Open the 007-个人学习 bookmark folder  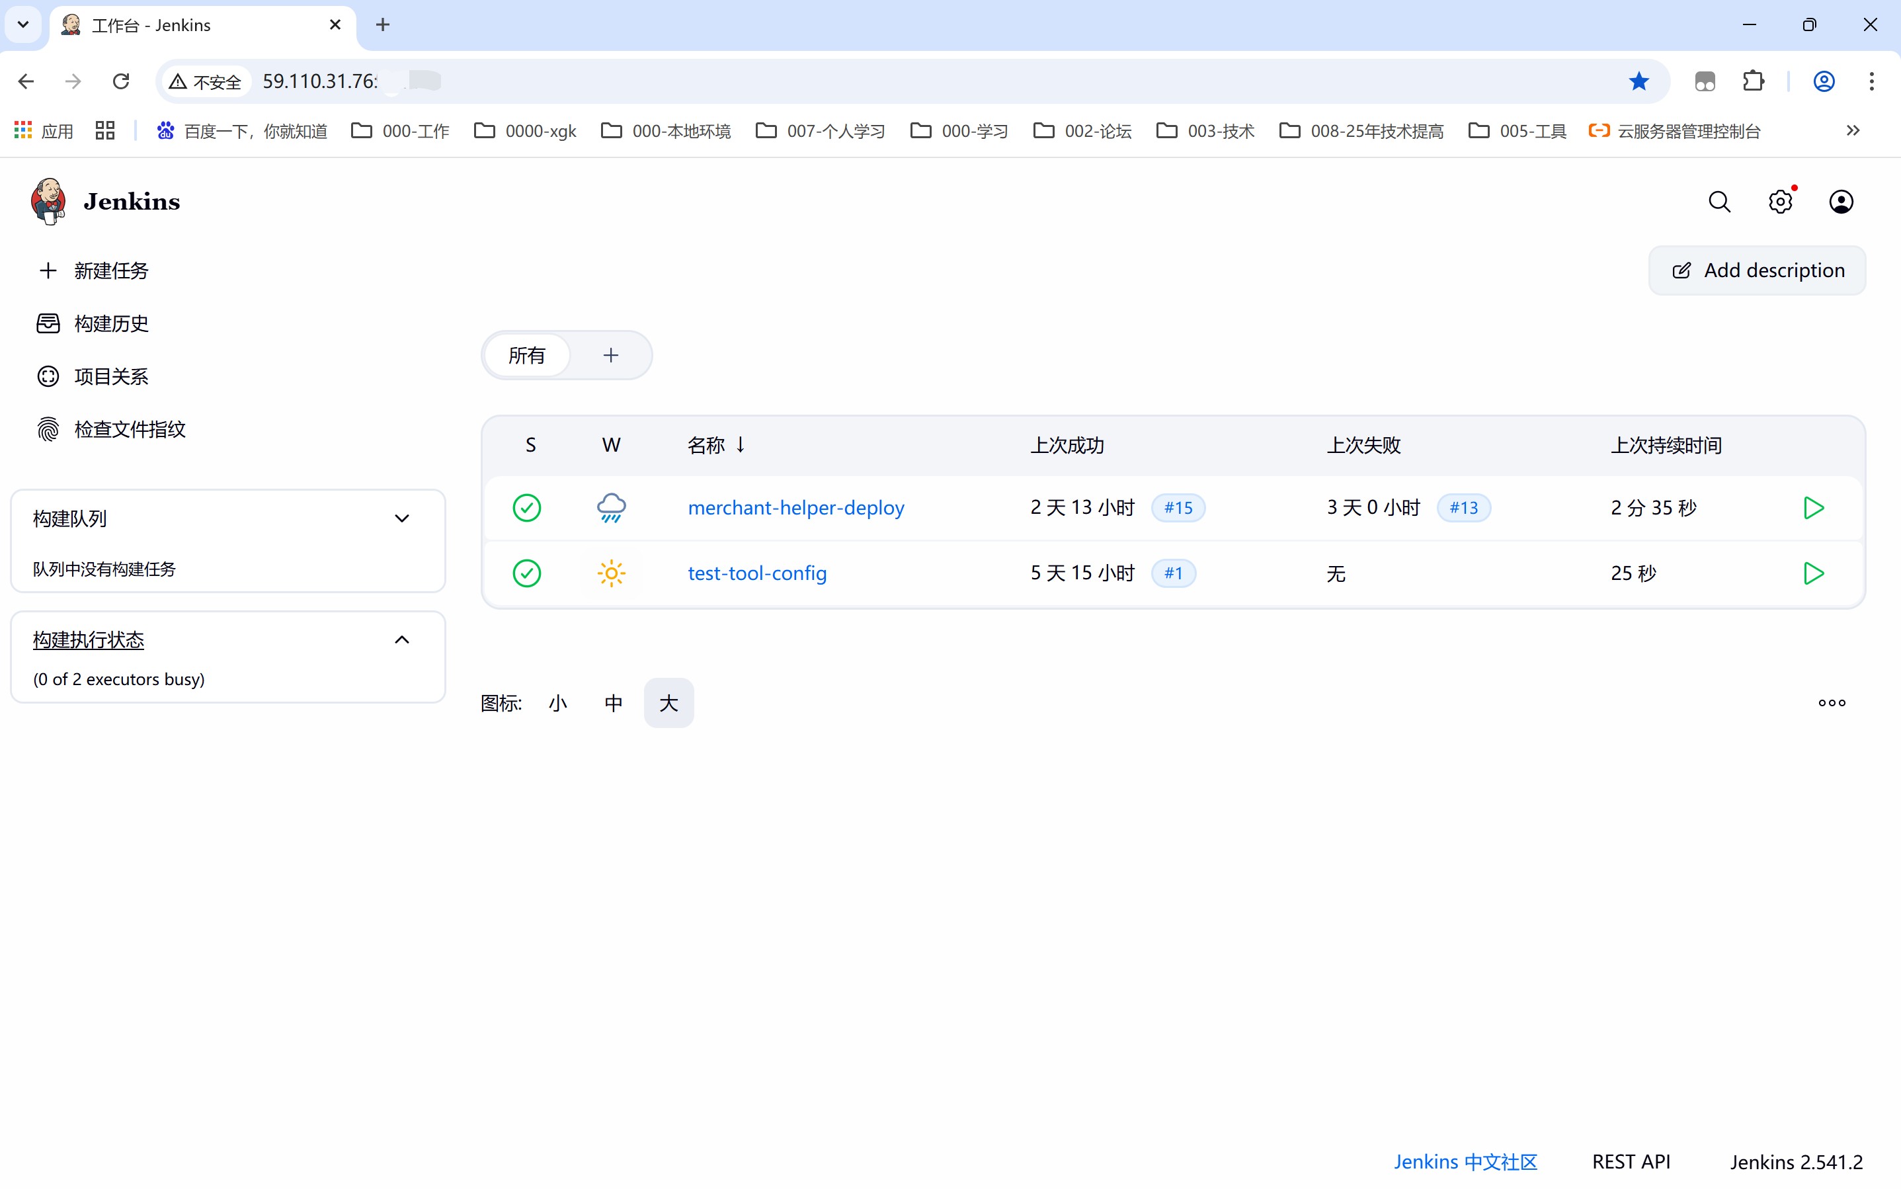point(821,130)
